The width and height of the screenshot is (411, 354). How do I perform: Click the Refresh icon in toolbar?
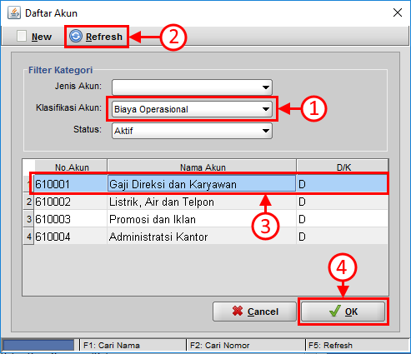pyautogui.click(x=76, y=36)
